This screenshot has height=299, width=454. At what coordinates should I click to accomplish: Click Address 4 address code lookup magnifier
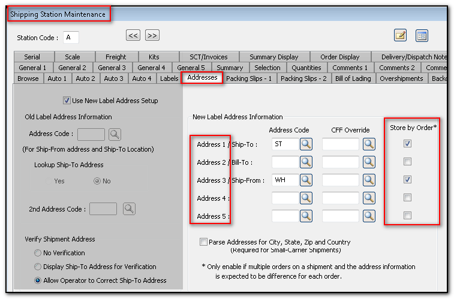point(306,198)
